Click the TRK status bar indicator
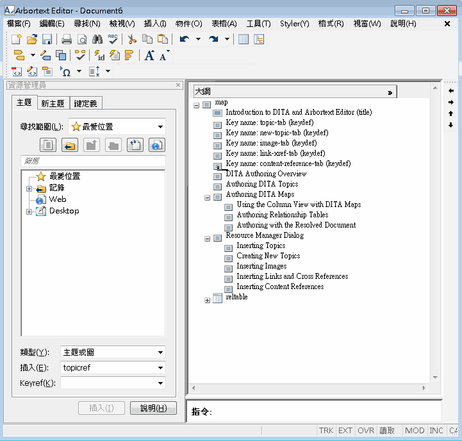This screenshot has height=441, width=462. 326,431
